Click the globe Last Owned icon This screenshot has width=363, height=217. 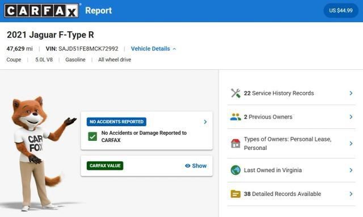[x=235, y=170]
